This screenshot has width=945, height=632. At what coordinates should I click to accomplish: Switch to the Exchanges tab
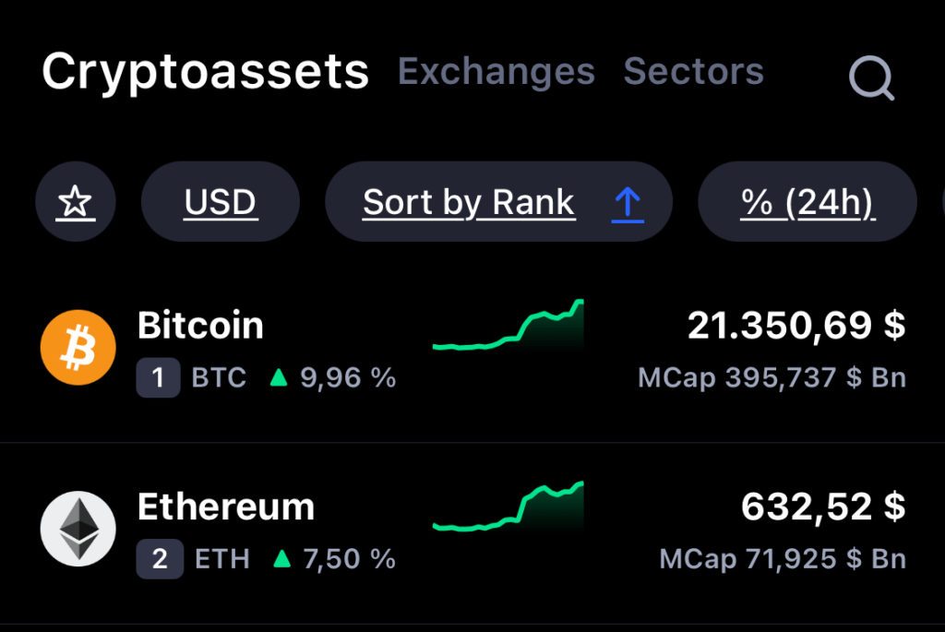(496, 72)
